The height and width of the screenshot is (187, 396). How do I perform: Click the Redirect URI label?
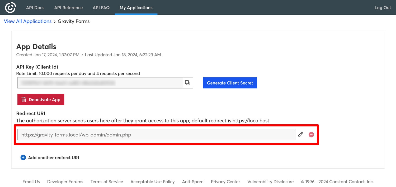coord(31,114)
